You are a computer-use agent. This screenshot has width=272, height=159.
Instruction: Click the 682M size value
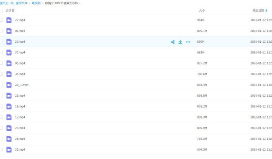pos(201,52)
